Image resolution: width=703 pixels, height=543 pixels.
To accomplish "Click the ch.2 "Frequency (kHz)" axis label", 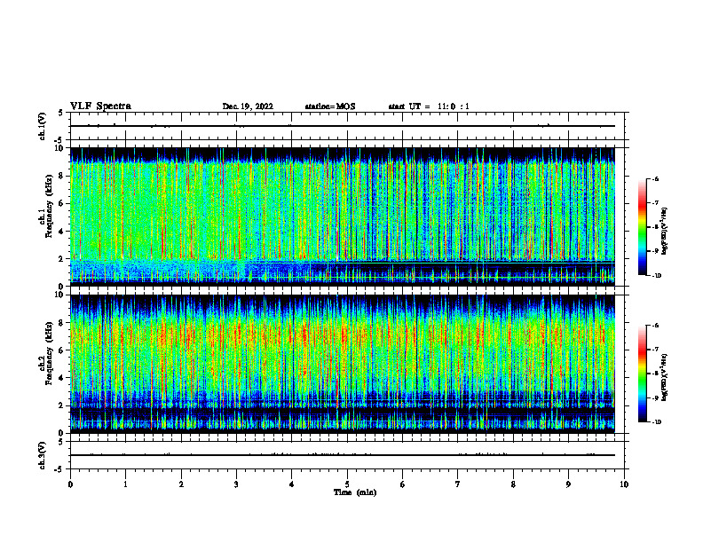I will tap(49, 353).
